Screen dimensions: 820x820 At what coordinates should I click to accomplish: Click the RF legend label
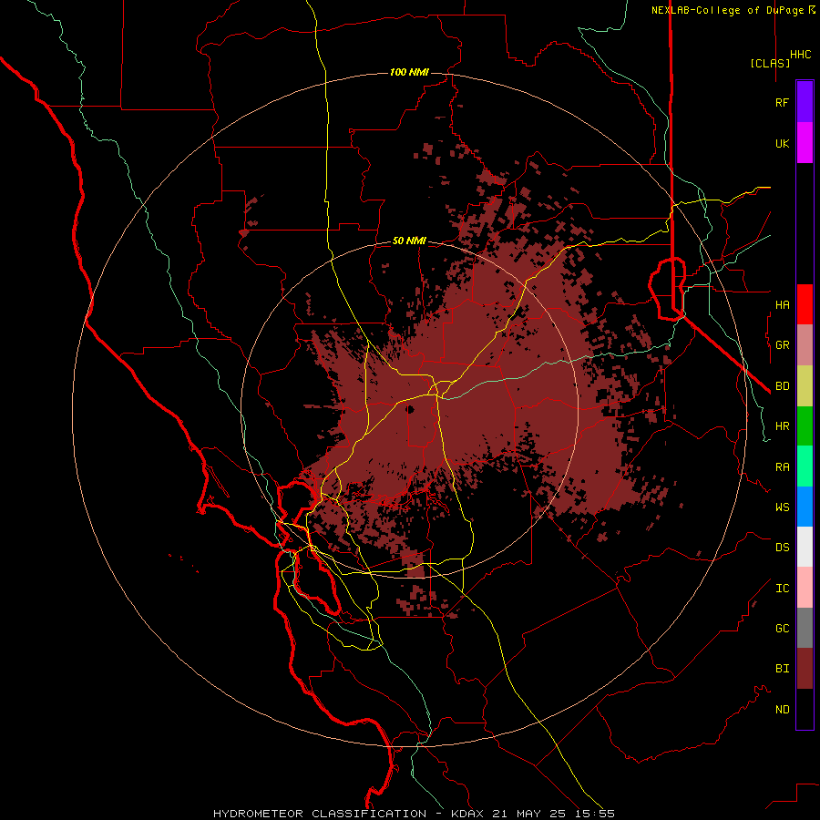click(x=782, y=102)
